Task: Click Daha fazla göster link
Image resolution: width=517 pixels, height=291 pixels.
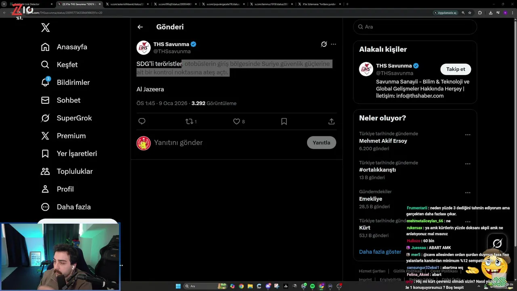Action: pos(380,252)
